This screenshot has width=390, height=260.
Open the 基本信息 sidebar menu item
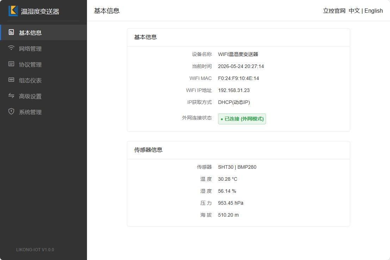pos(44,32)
